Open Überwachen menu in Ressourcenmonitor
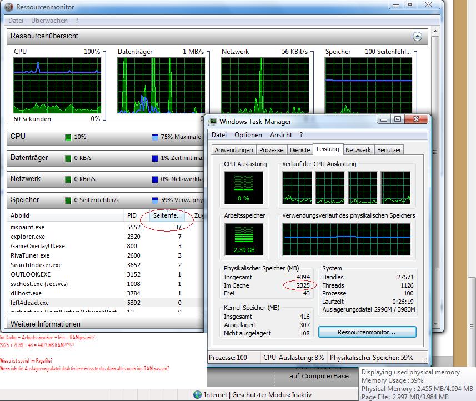The height and width of the screenshot is (401, 476). [x=49, y=21]
